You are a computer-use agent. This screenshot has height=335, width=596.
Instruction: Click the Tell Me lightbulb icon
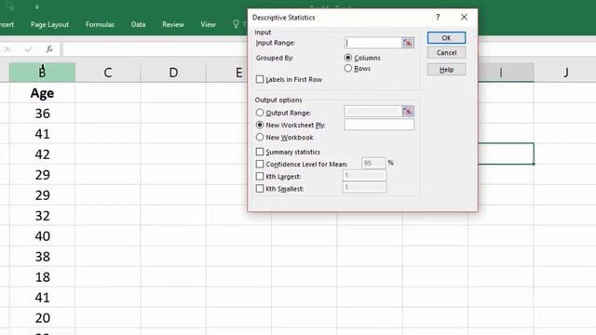pyautogui.click(x=236, y=24)
